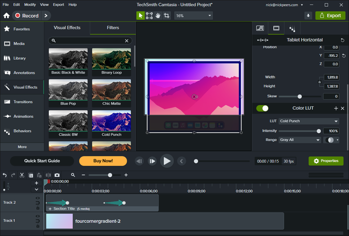Toggle the Color LUT effect switch off

coord(262,108)
